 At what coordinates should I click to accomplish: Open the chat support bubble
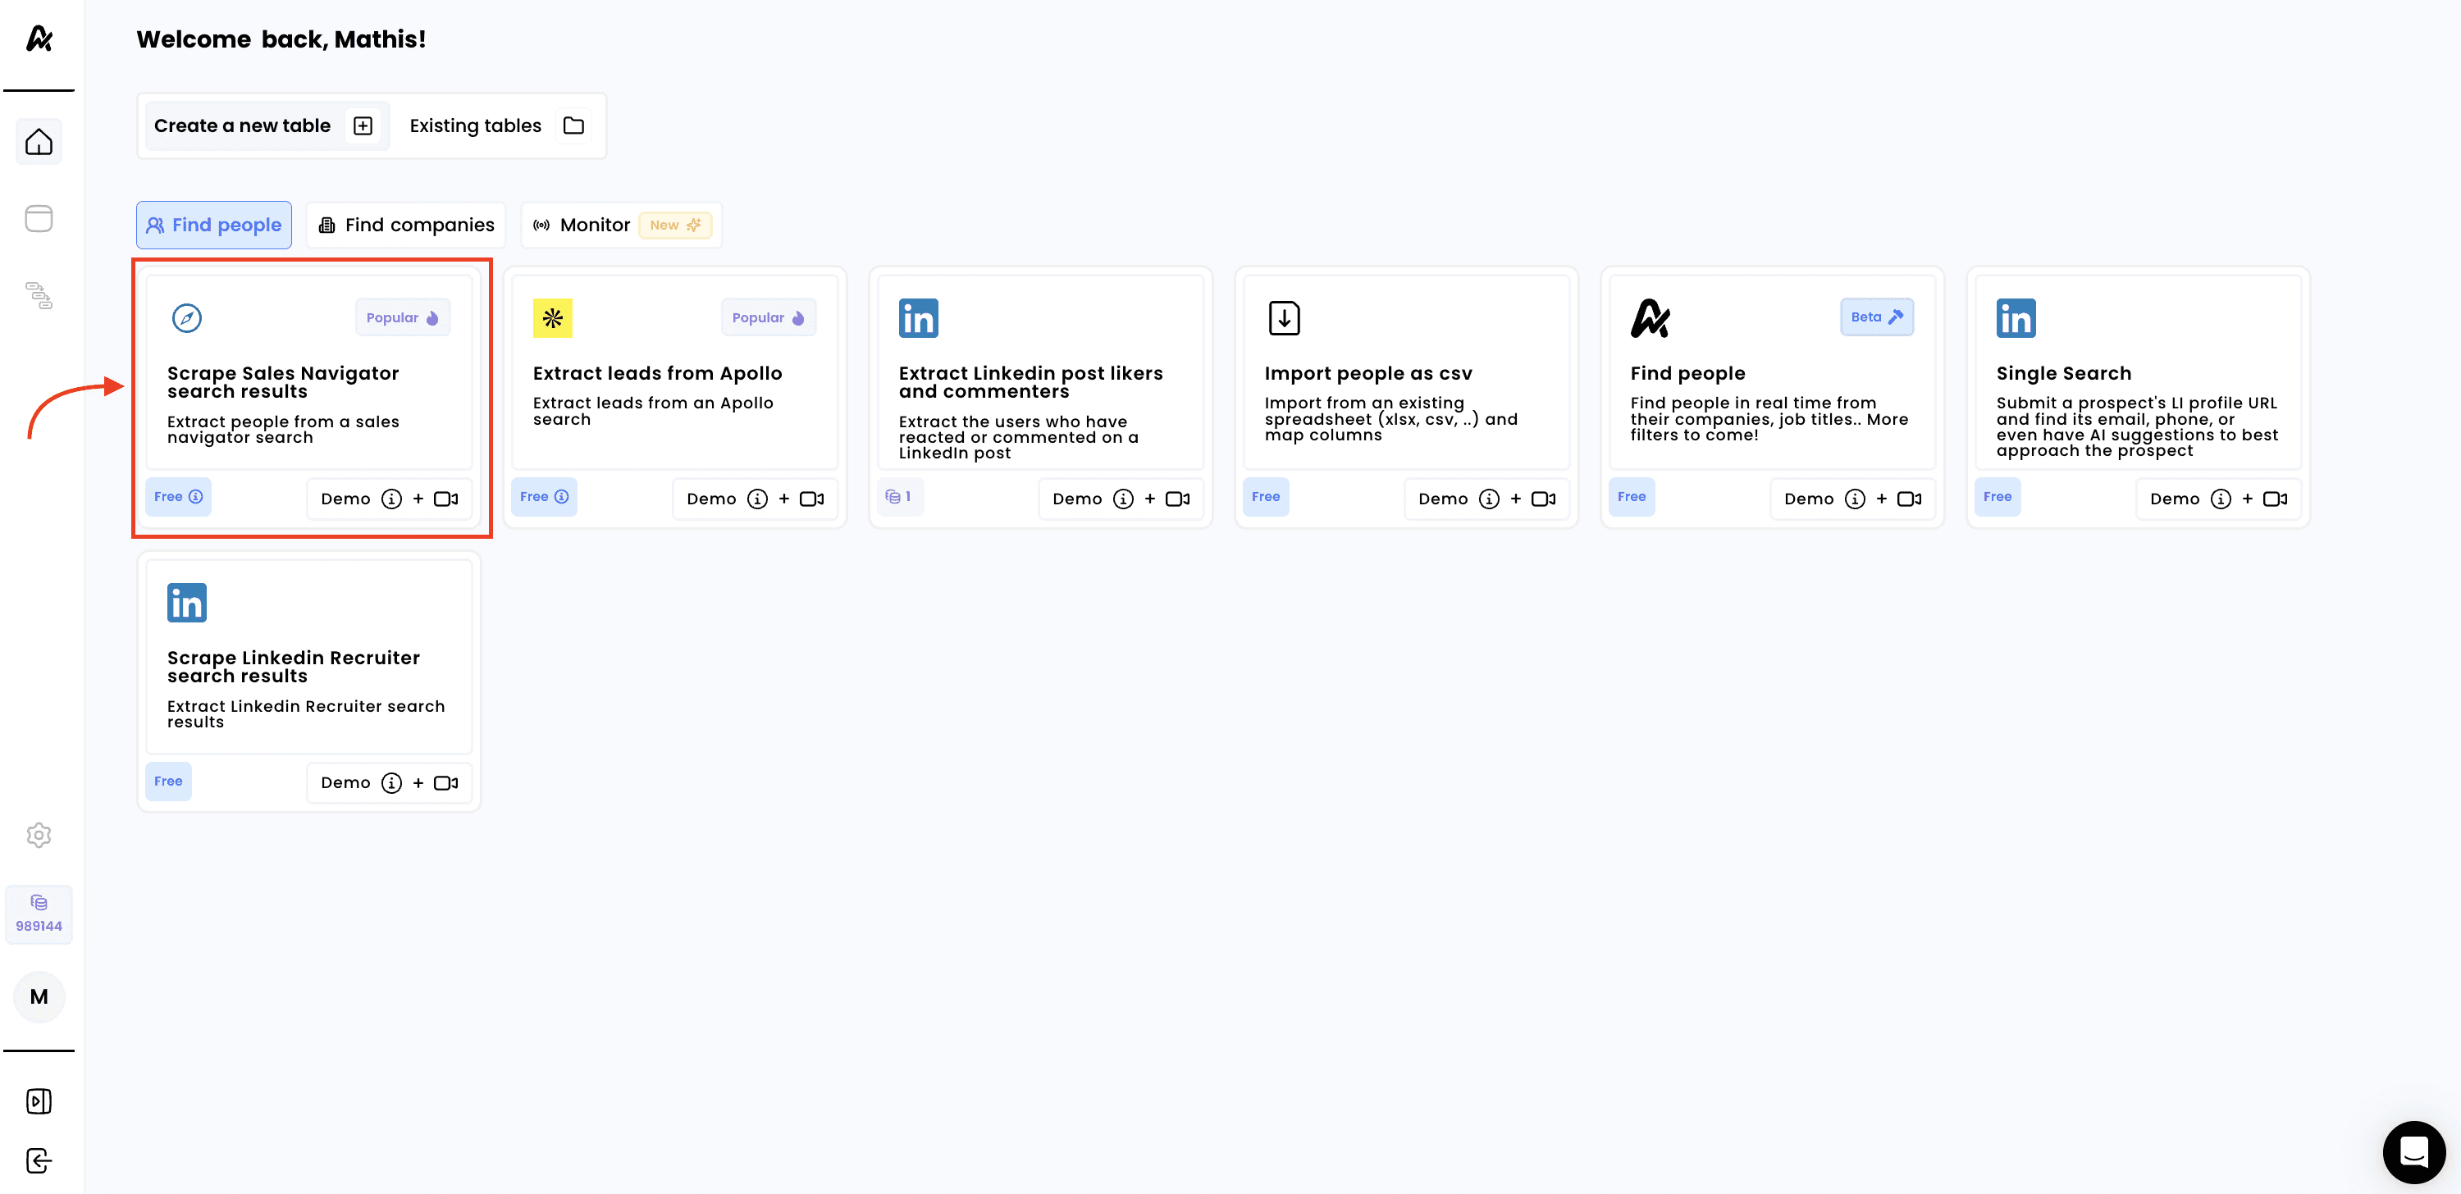coord(2413,1152)
